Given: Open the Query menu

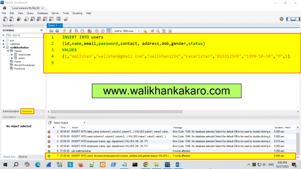Looking at the screenshot, I should [30, 13].
